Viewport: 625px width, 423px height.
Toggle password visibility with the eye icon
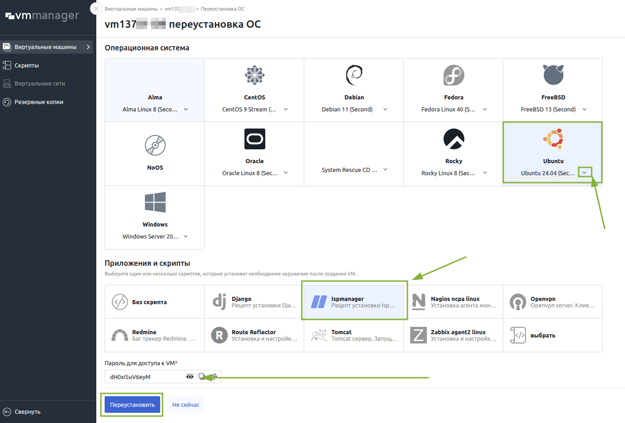(x=190, y=377)
